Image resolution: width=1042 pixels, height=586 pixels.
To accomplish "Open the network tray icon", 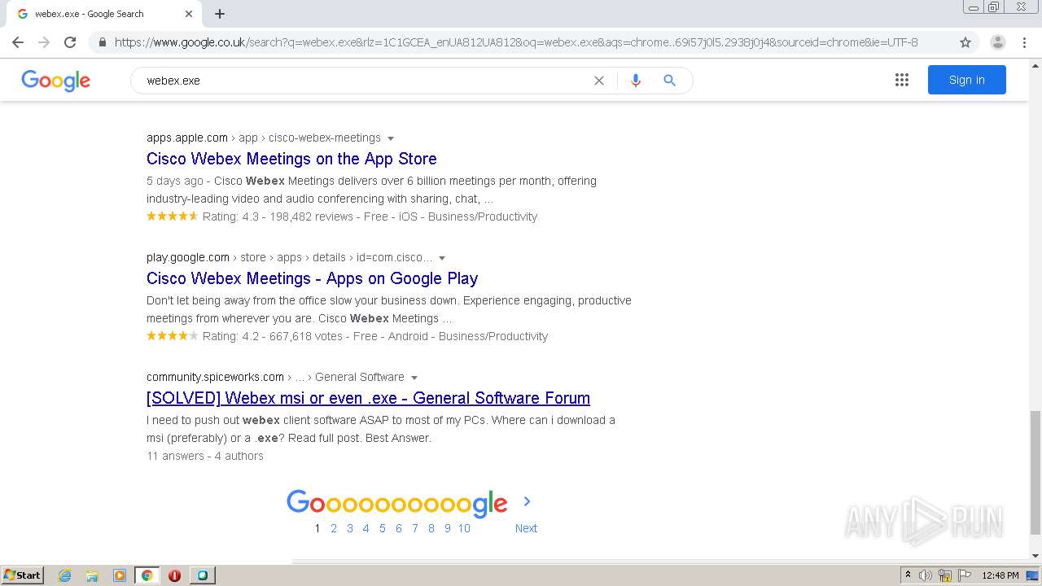I will point(945,575).
